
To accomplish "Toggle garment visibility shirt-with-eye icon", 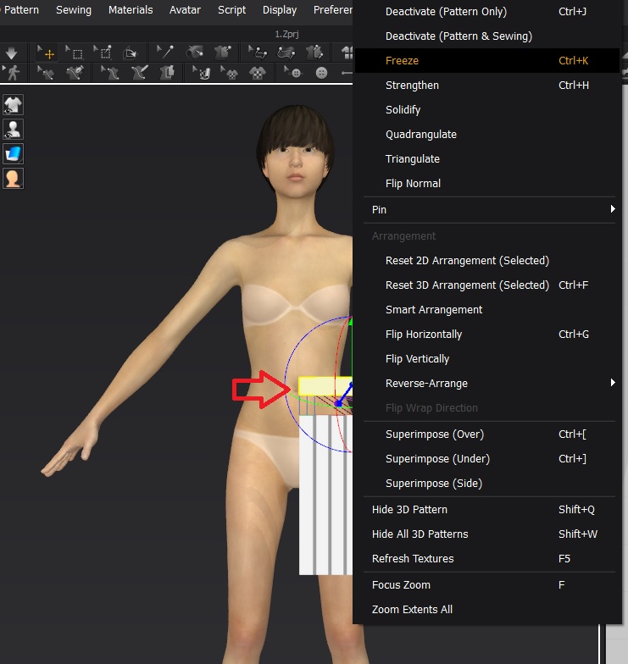I will (14, 105).
